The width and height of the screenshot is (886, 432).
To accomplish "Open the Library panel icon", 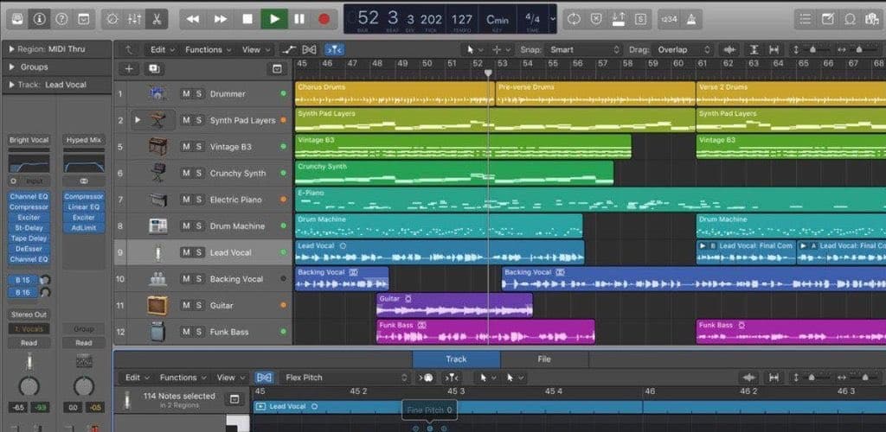I will coord(16,18).
